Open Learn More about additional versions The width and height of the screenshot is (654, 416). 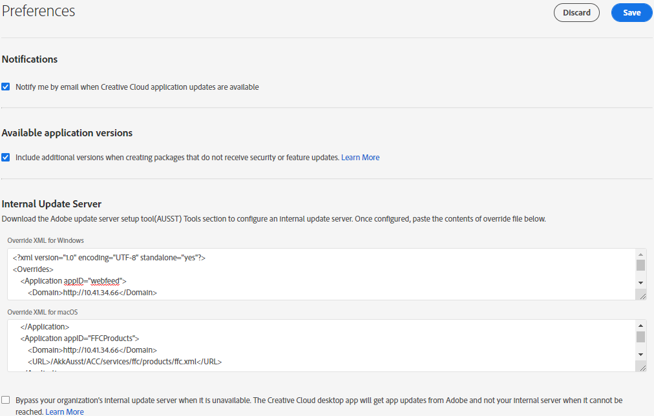360,157
